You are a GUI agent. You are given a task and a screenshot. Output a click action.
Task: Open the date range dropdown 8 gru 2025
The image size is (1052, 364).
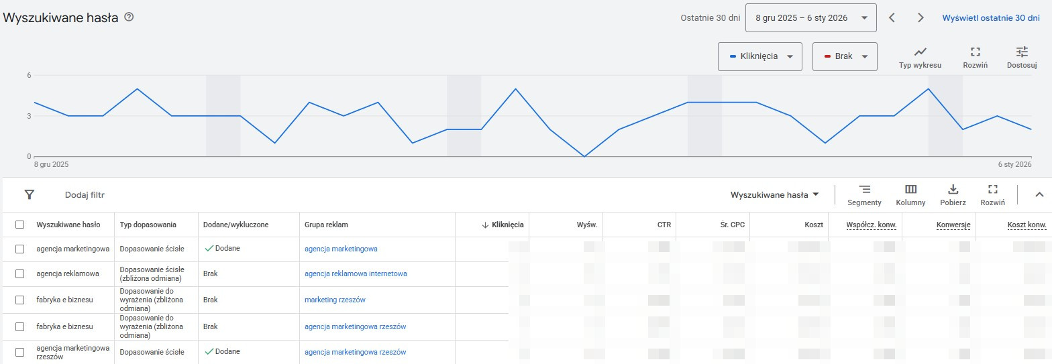tap(810, 18)
